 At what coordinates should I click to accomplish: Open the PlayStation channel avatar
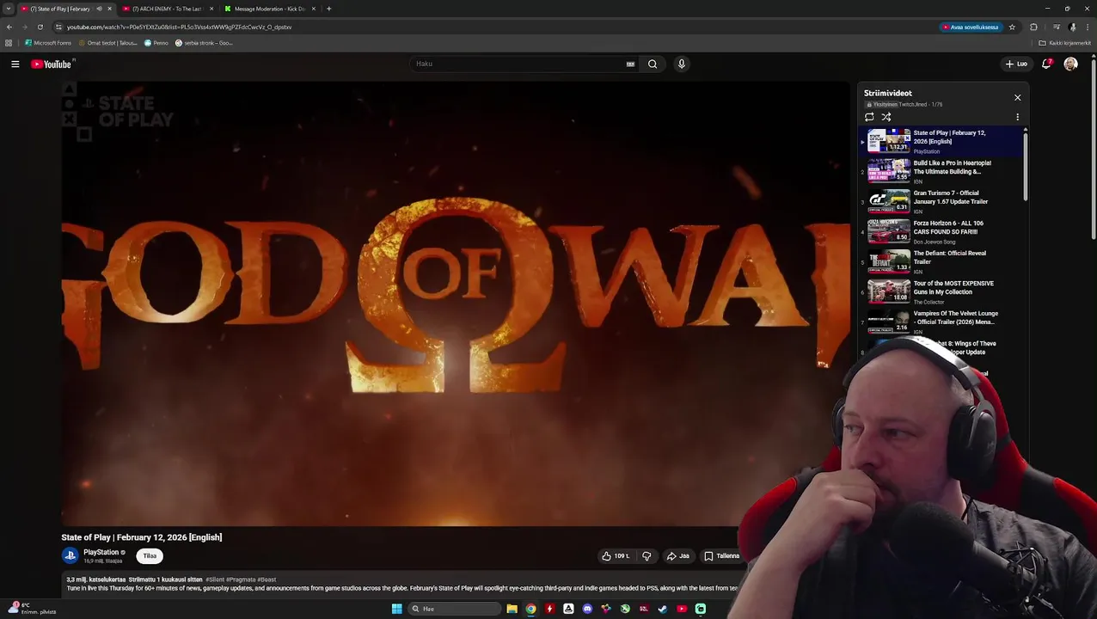(x=70, y=555)
